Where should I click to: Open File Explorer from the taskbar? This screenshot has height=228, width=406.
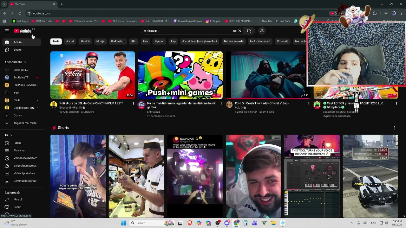273,223
